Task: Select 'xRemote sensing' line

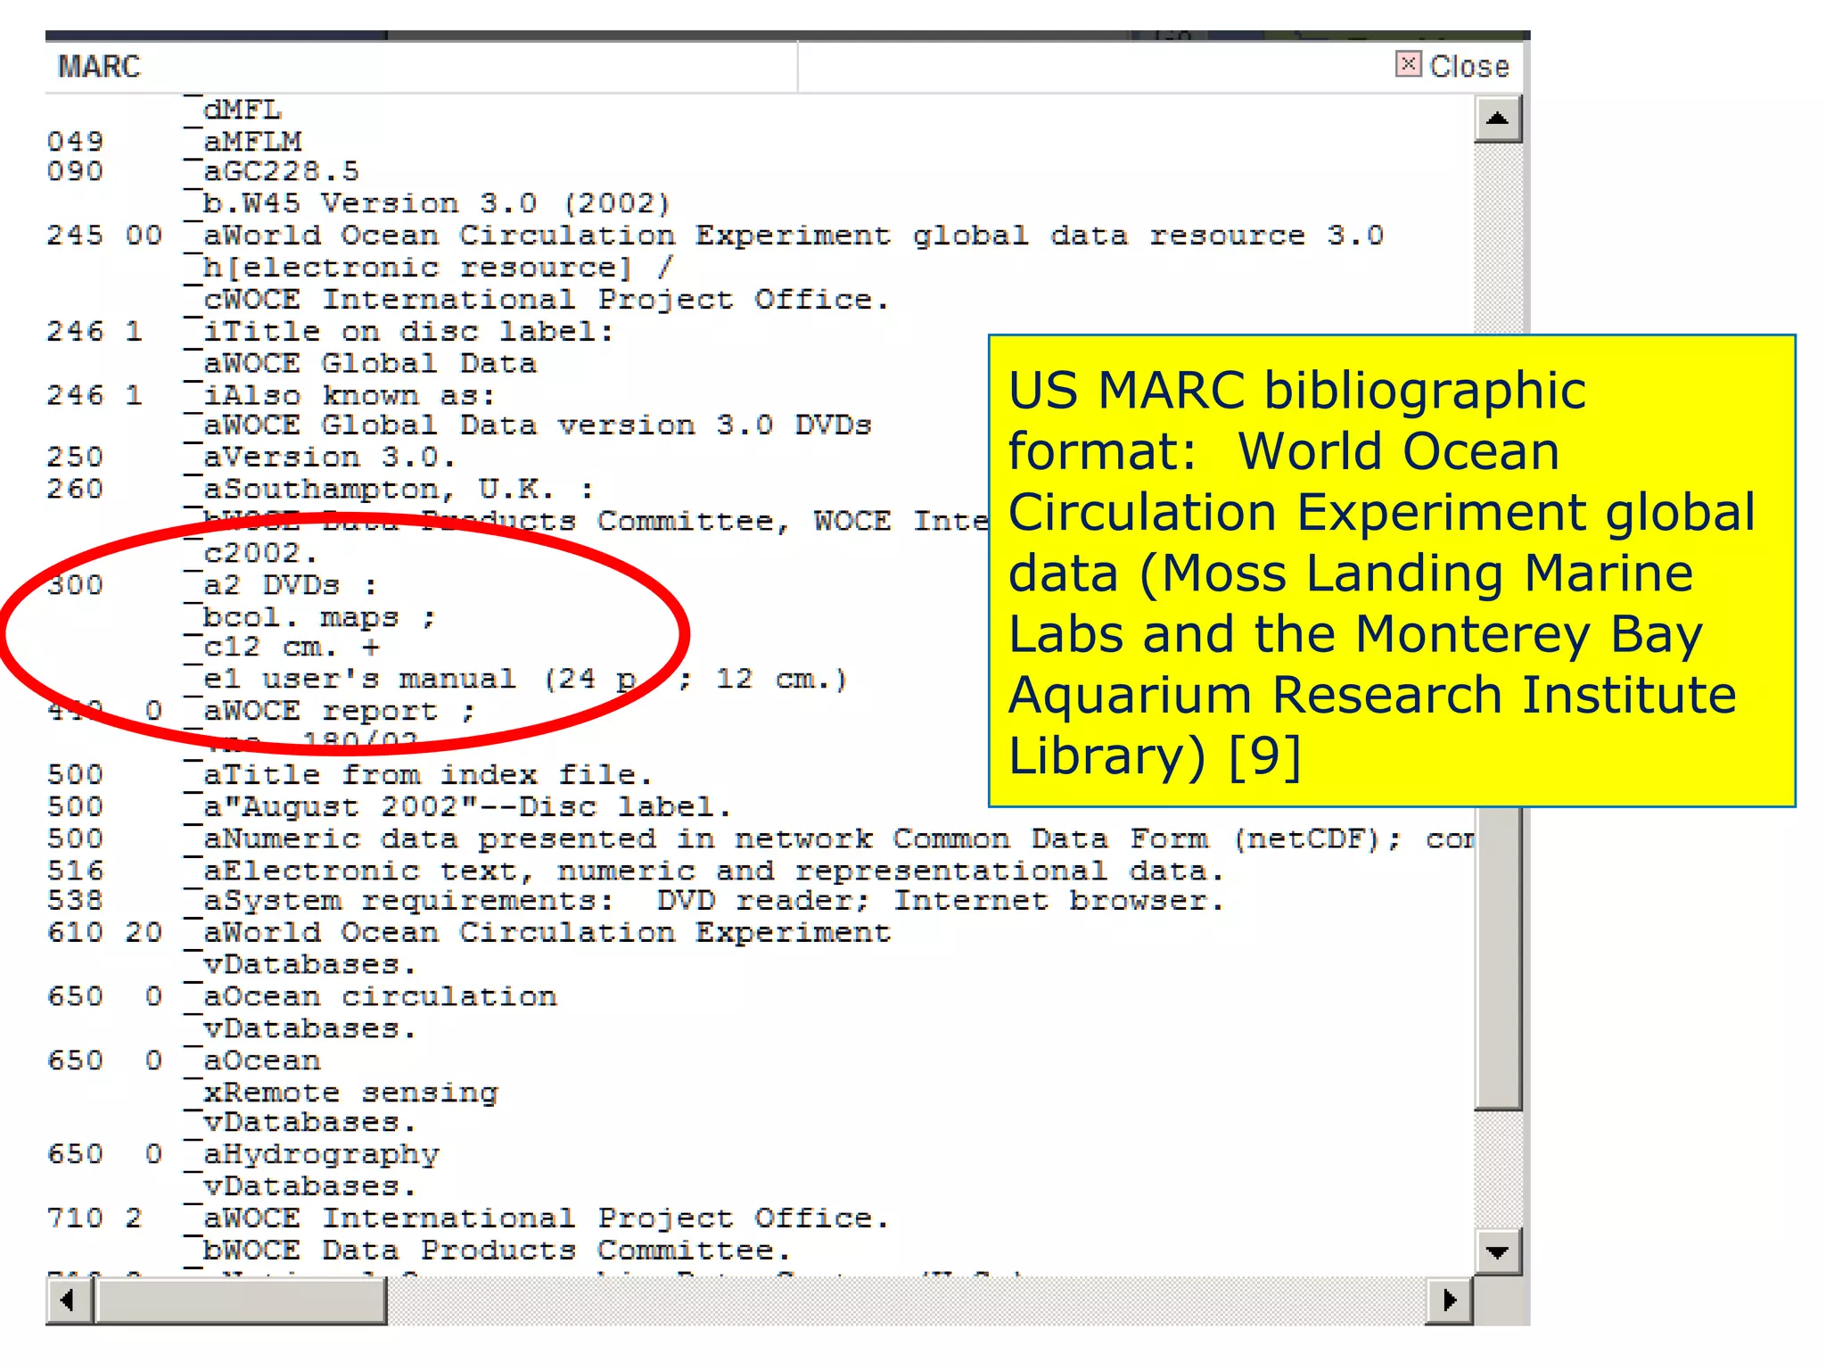Action: [341, 1094]
